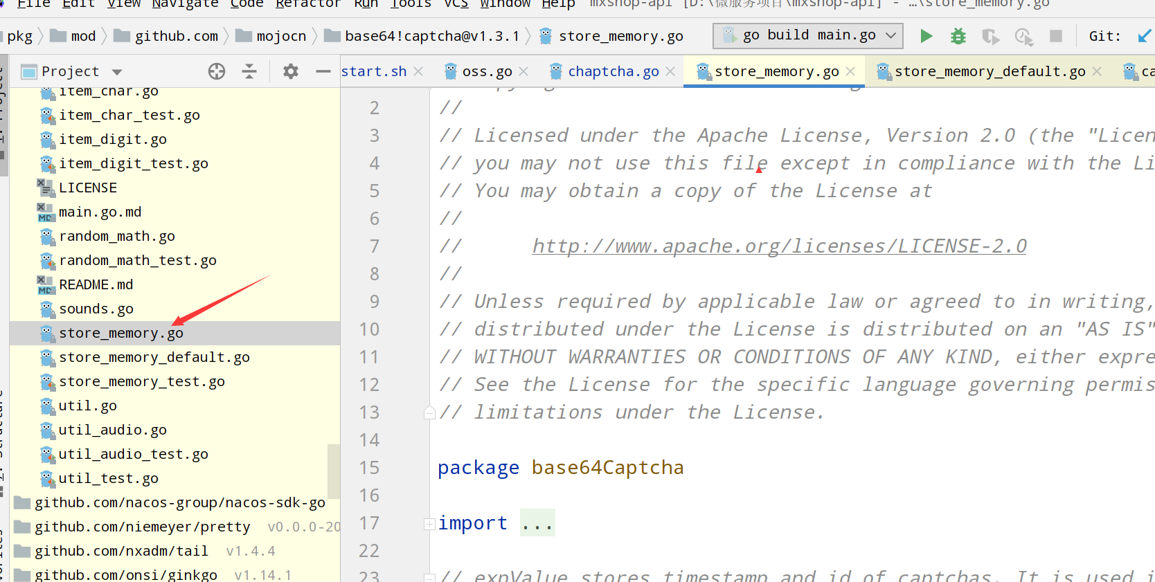Click package name base64Captcha
This screenshot has height=582, width=1155.
[607, 468]
